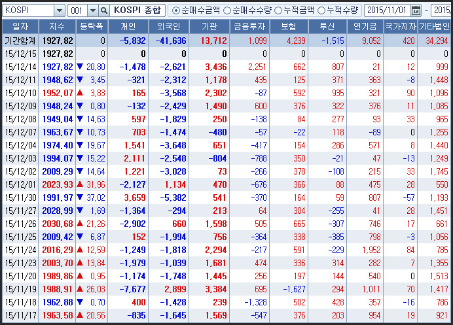The width and height of the screenshot is (453, 325).
Task: Click the financial investment value -1,328
Action: 255,302
